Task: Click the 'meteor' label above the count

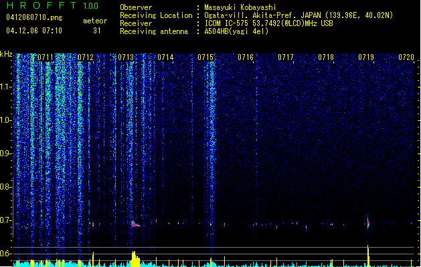Action: click(95, 21)
